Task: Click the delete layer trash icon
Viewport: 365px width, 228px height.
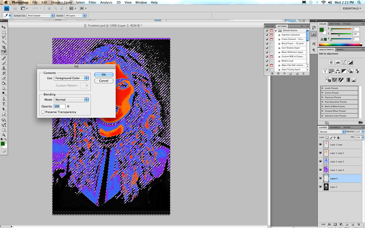Action: [358, 224]
